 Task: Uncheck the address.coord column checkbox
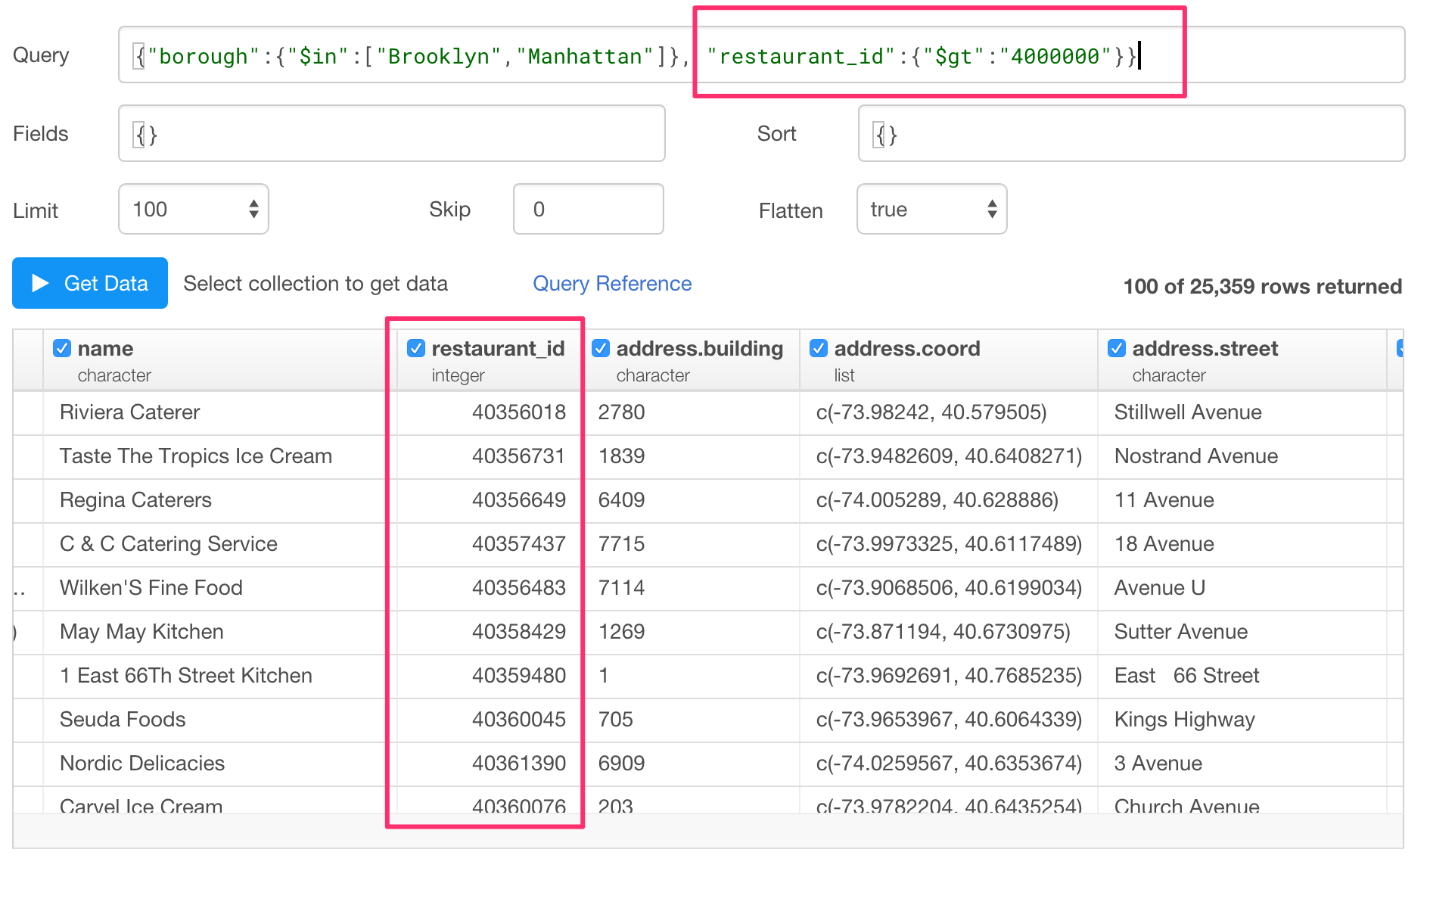pos(819,348)
